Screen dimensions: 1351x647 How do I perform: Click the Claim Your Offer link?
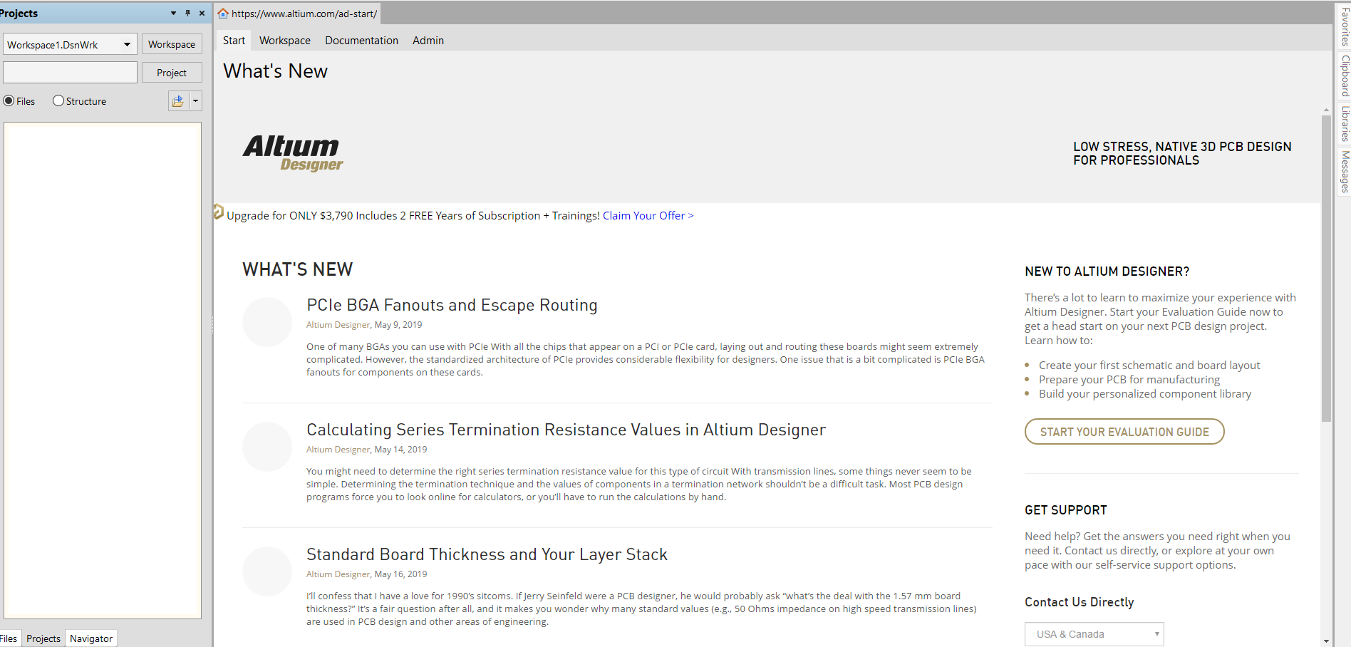[648, 216]
